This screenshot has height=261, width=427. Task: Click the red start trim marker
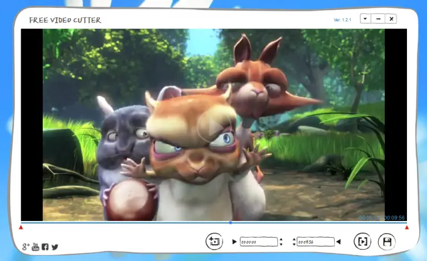pyautogui.click(x=21, y=227)
